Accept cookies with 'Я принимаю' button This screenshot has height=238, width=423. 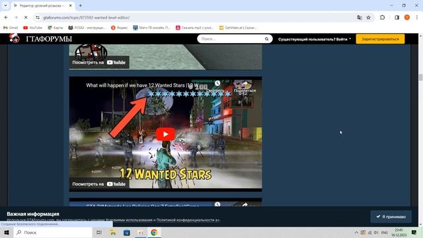pos(391,216)
